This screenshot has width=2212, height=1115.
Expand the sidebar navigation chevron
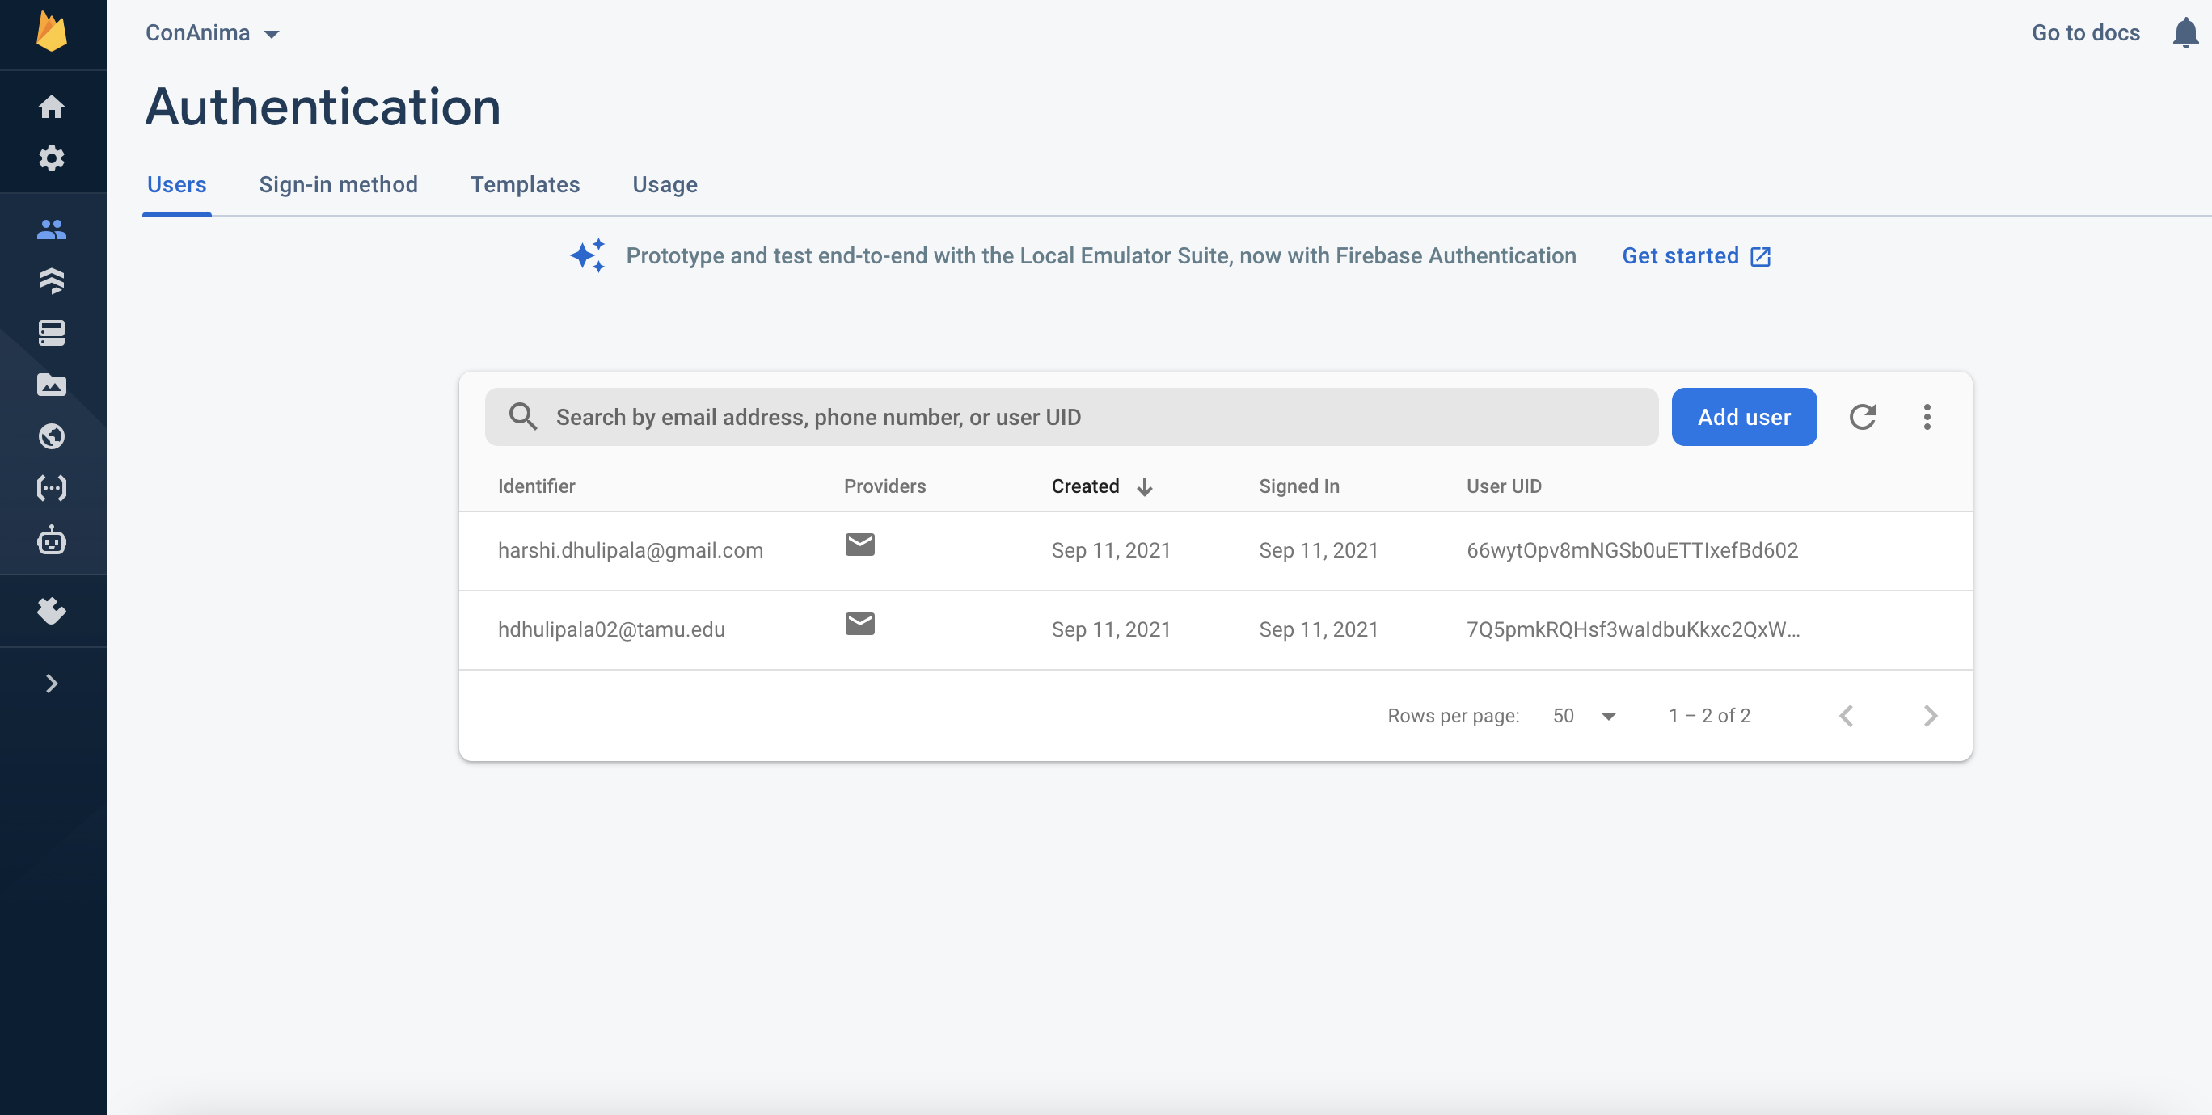click(x=52, y=684)
